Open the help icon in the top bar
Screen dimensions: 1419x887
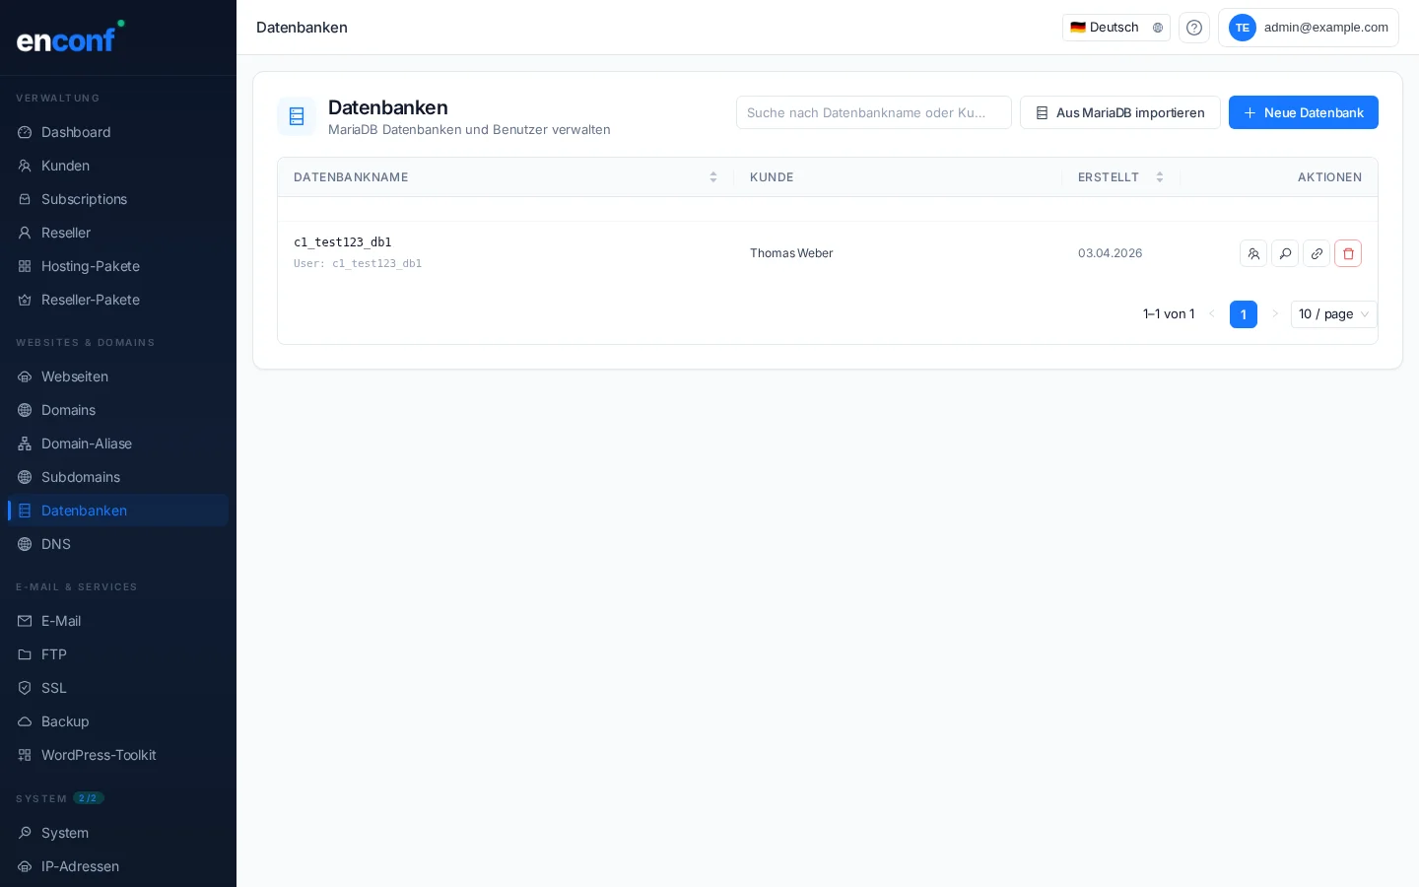point(1194,28)
